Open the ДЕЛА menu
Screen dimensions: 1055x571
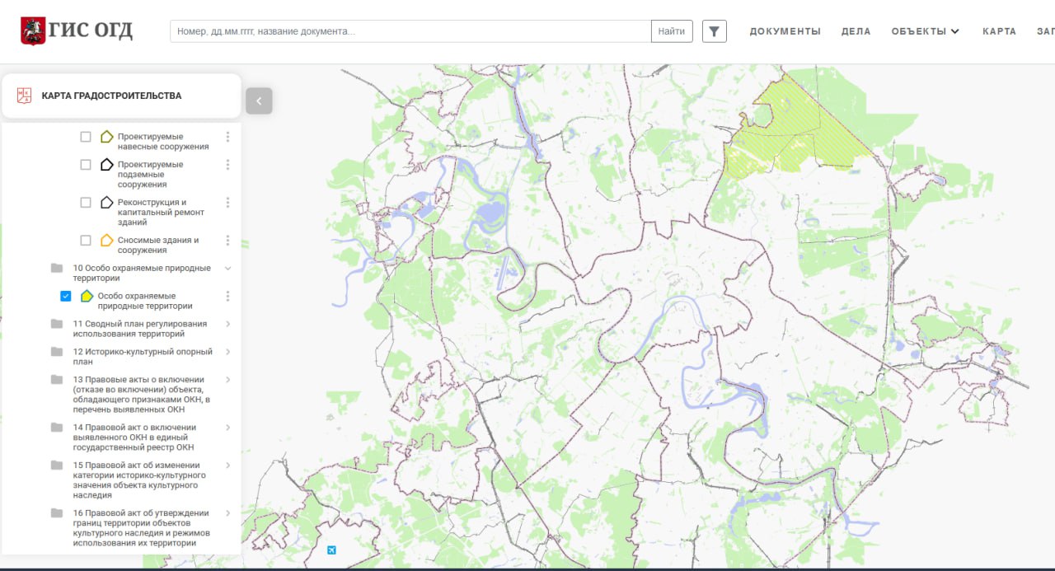pyautogui.click(x=856, y=31)
